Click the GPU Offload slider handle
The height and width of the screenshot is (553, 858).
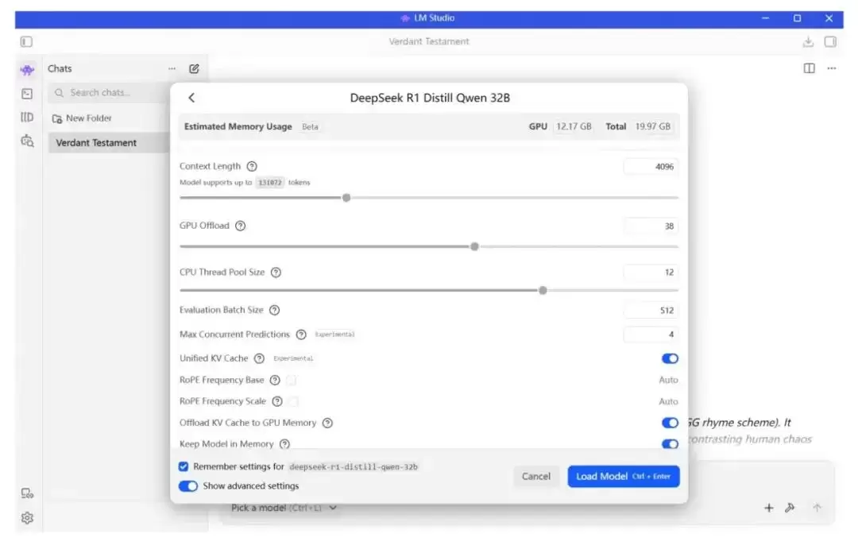pyautogui.click(x=474, y=246)
